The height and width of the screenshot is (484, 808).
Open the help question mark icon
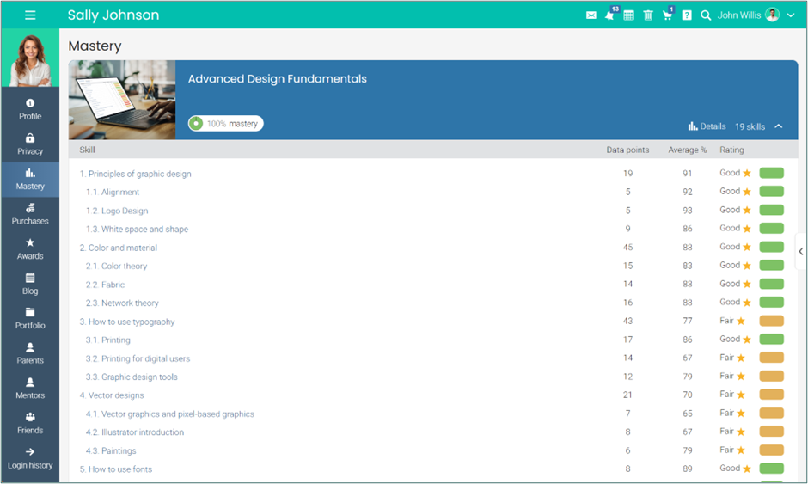tap(687, 15)
